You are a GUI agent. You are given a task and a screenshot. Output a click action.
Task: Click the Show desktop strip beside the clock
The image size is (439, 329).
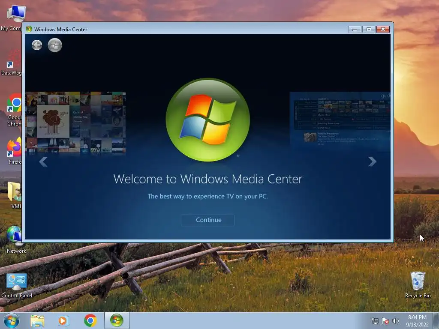pos(436,321)
